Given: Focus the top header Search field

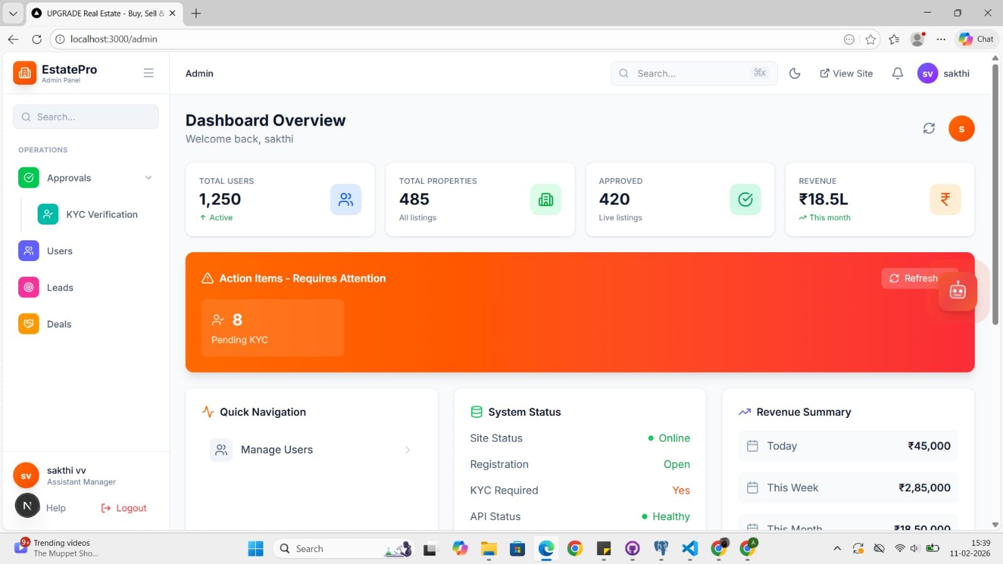Looking at the screenshot, I should coord(694,73).
